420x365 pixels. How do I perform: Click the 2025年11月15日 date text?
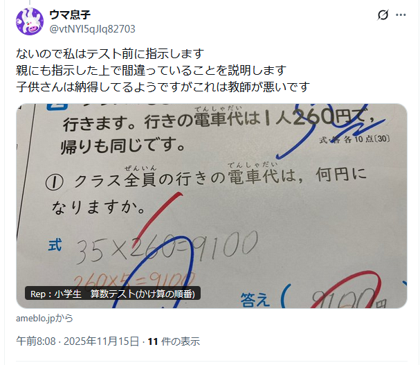point(102,341)
